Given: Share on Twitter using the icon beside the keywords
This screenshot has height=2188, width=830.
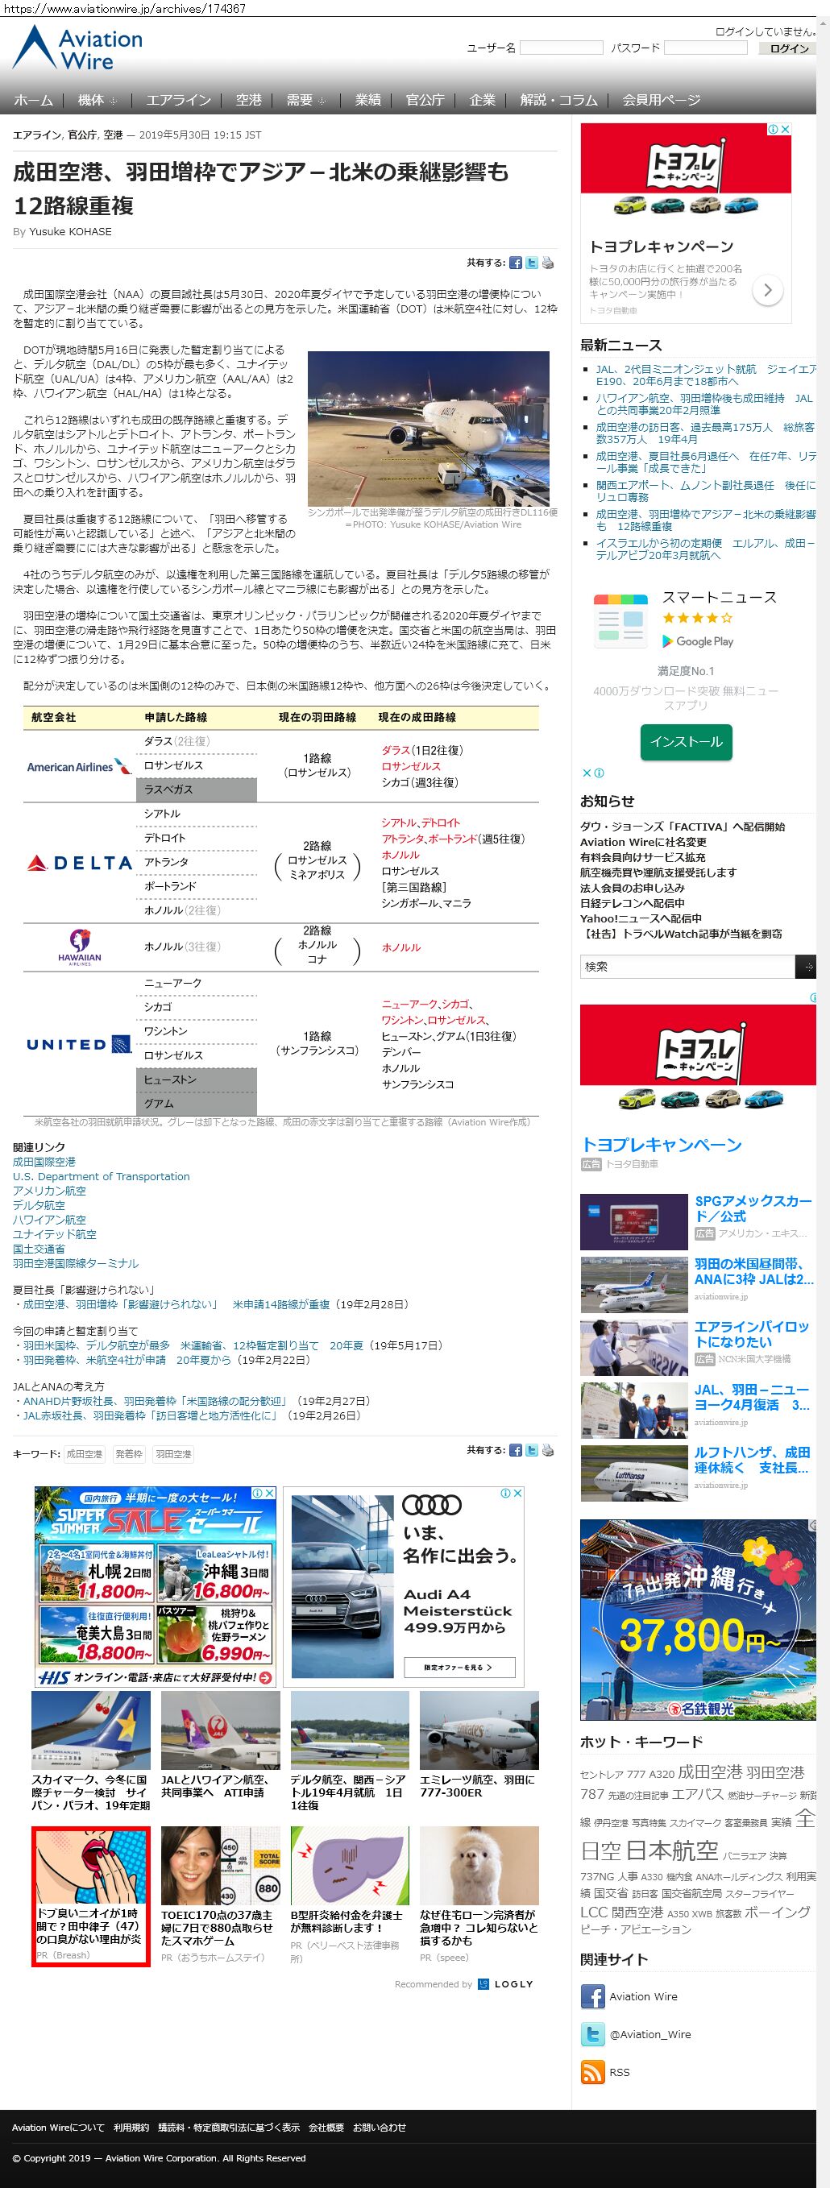Looking at the screenshot, I should coord(532,1451).
